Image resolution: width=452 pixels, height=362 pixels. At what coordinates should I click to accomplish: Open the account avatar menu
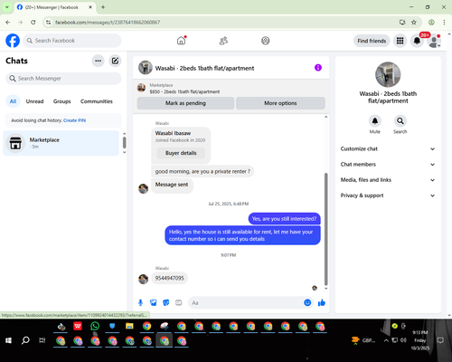point(434,41)
